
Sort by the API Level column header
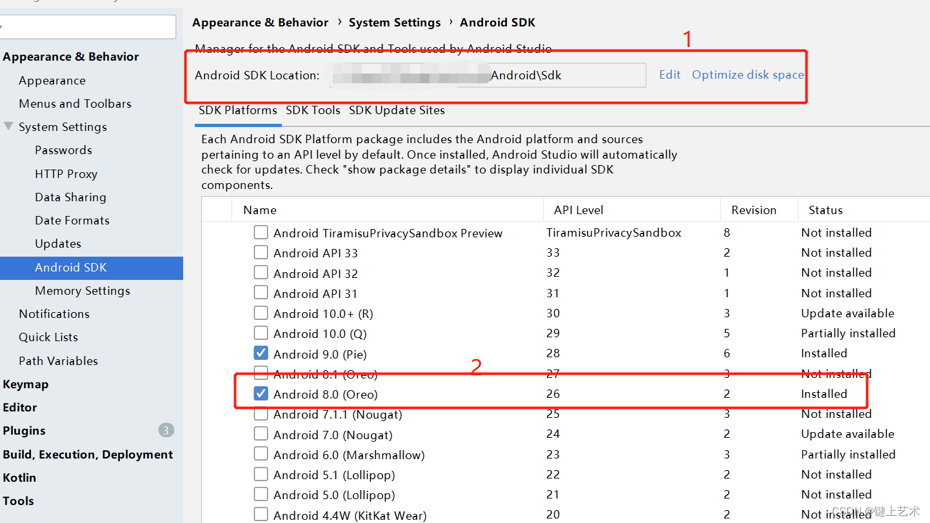click(x=579, y=210)
